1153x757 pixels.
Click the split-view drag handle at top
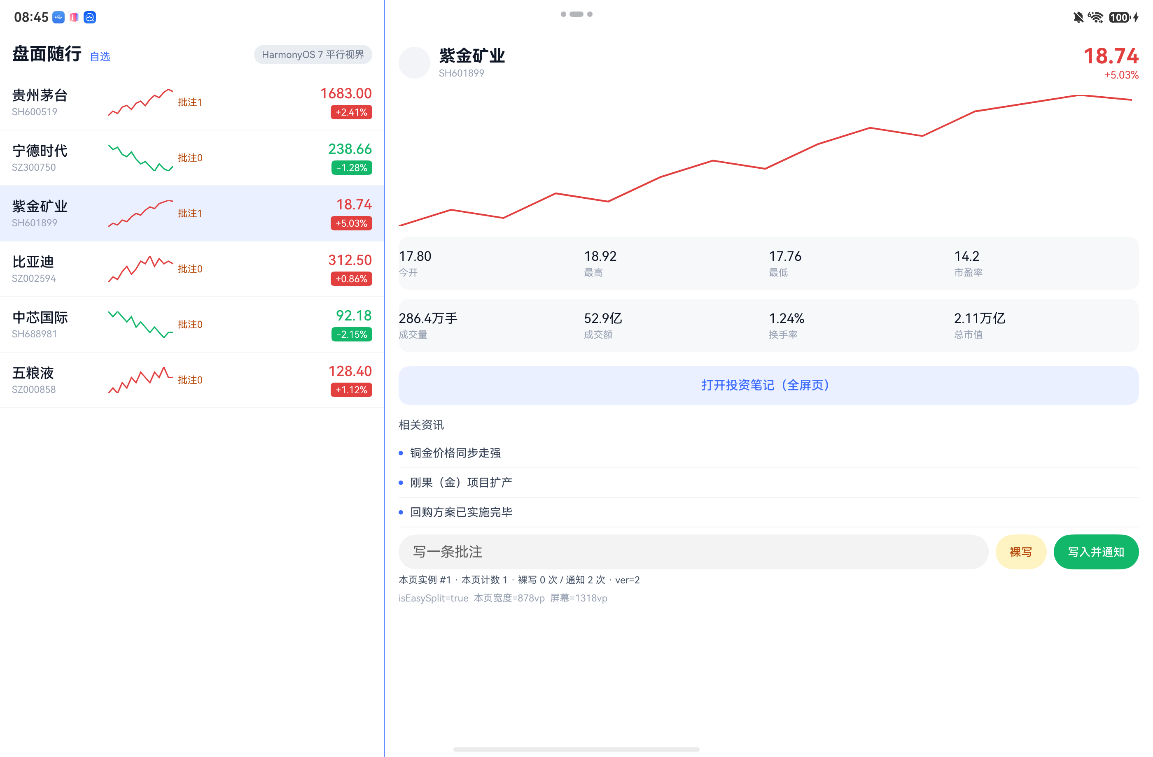click(x=576, y=14)
